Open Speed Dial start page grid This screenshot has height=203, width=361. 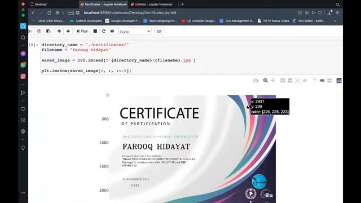pos(58,13)
